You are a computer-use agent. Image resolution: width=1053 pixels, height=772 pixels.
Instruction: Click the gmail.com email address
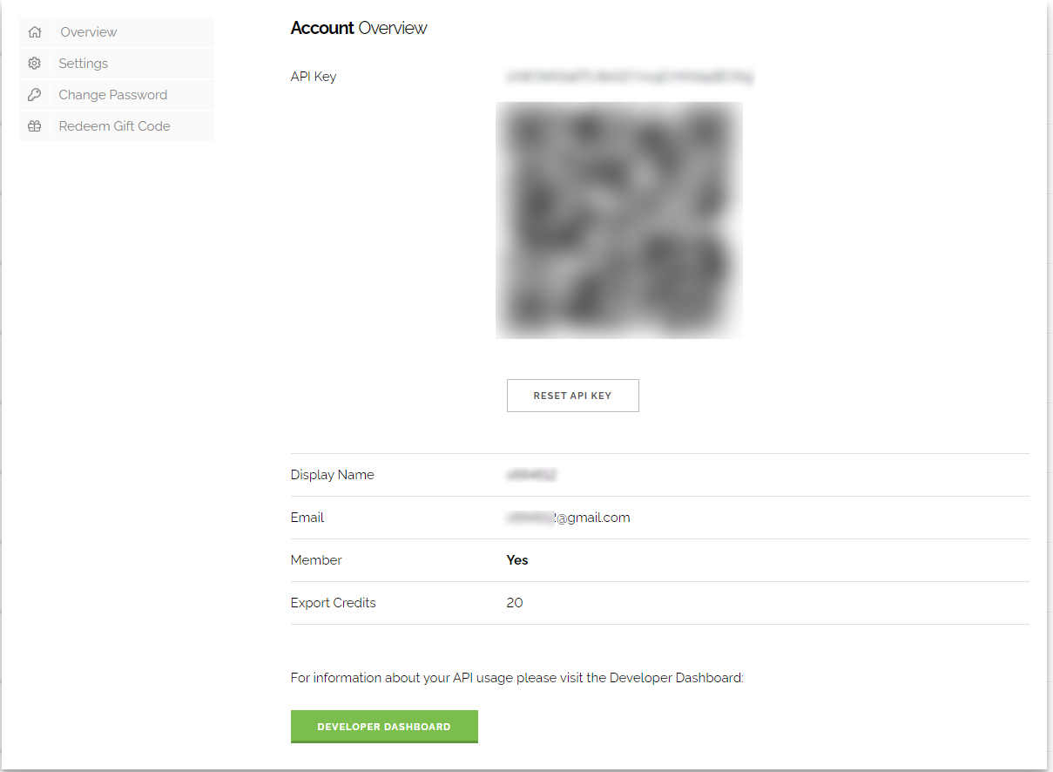[569, 517]
